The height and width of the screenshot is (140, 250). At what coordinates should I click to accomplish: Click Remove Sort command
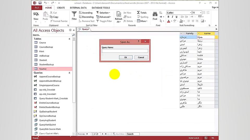pos(86,21)
